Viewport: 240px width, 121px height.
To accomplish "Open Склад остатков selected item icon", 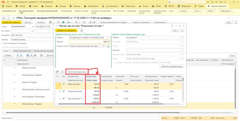I will 104,46.
